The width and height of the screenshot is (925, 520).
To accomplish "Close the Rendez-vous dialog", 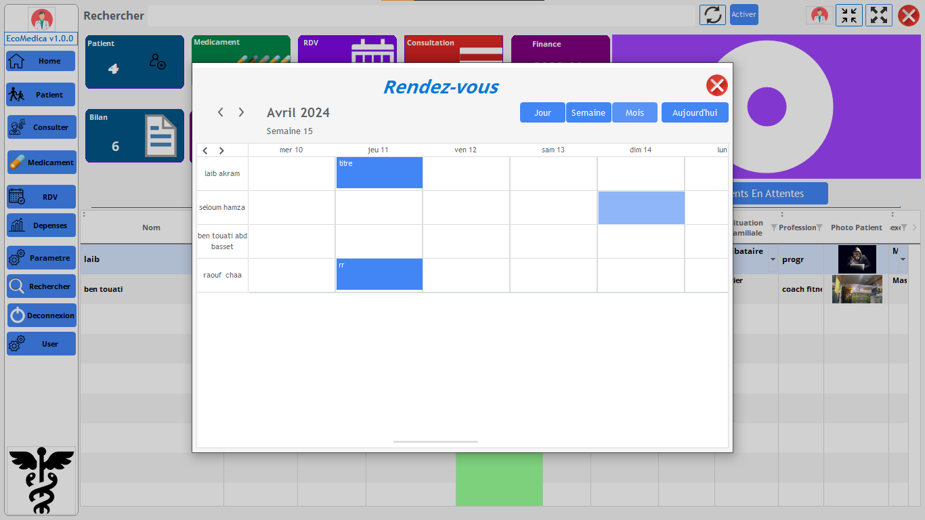I will click(x=716, y=85).
